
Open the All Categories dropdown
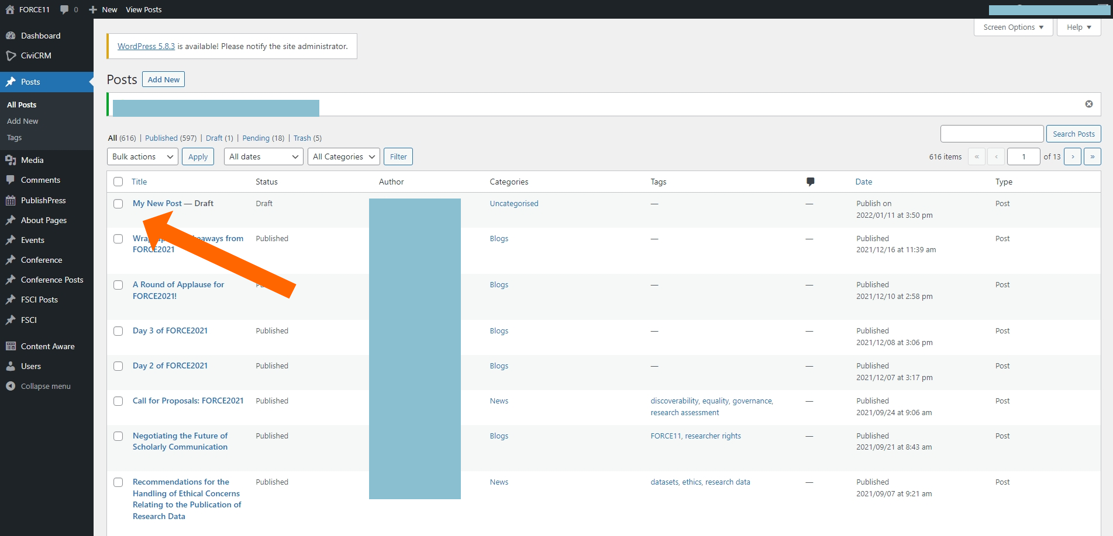coord(344,156)
